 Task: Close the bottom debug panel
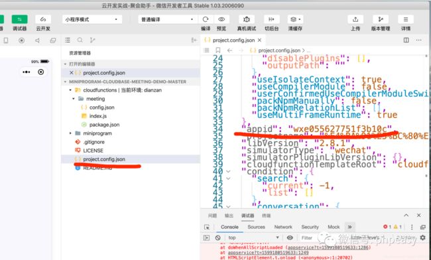[418, 215]
